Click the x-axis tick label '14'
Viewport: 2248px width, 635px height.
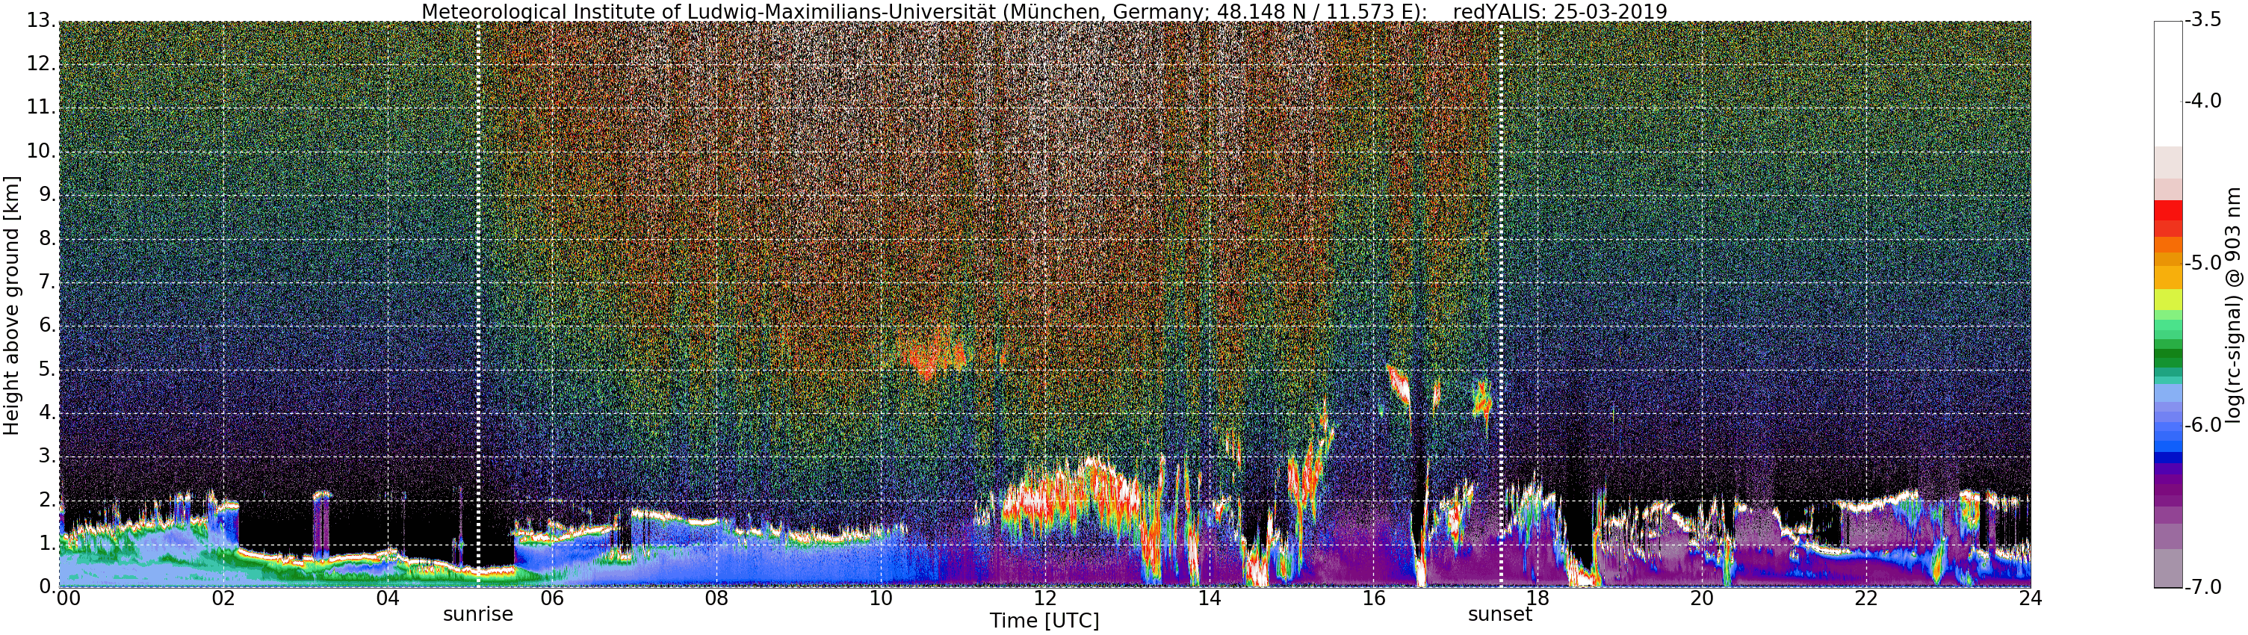coord(1209,598)
